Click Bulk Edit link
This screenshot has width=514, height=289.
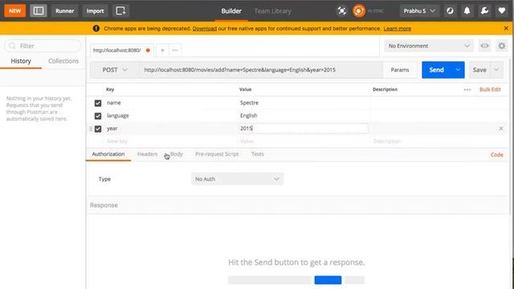(490, 89)
